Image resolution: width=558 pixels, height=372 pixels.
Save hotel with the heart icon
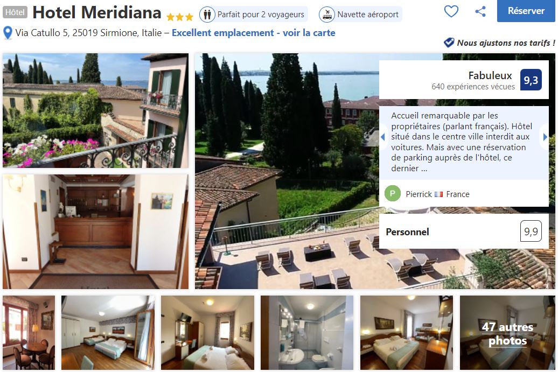(451, 11)
